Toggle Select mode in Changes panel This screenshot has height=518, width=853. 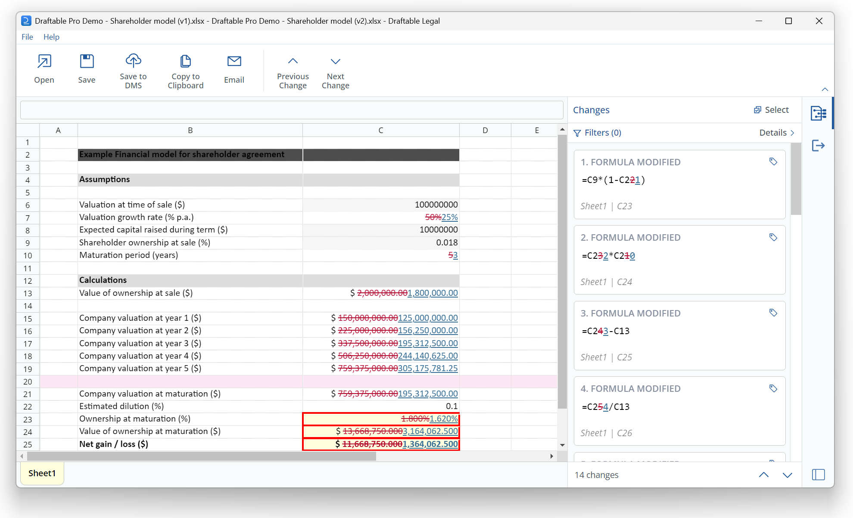pyautogui.click(x=772, y=110)
